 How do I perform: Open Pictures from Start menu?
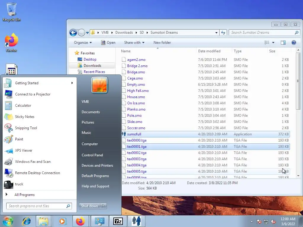click(x=88, y=122)
